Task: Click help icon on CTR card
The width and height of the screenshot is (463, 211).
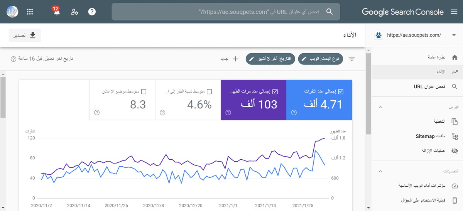Action: click(162, 113)
